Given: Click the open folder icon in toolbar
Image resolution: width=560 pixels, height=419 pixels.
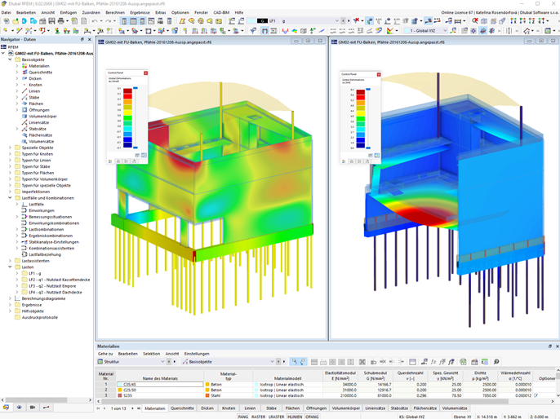Looking at the screenshot, I should pos(16,21).
